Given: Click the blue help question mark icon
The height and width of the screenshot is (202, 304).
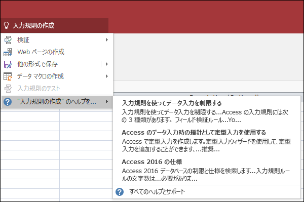Looking at the screenshot, I should (x=8, y=101).
